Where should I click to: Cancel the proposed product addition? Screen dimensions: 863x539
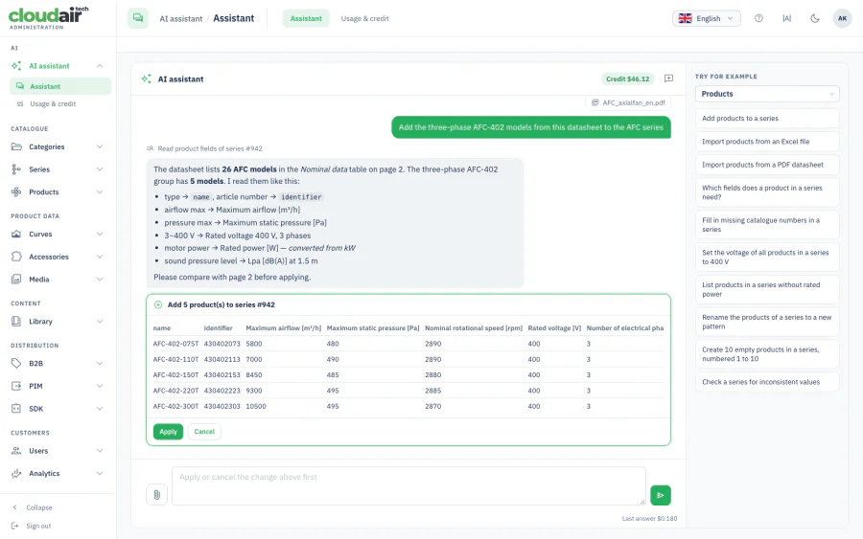pos(204,432)
